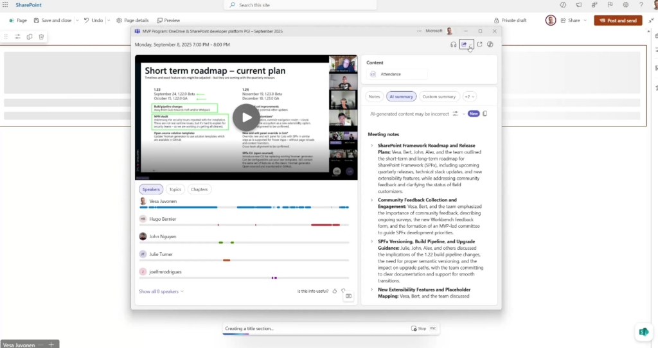
Task: Open the Undo dropdown arrow
Action: point(109,21)
